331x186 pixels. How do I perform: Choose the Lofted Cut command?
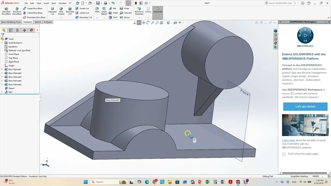click(82, 13)
